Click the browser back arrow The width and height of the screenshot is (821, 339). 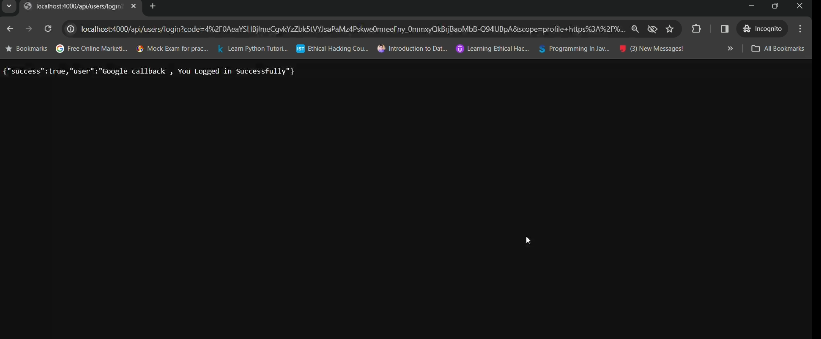click(x=10, y=29)
